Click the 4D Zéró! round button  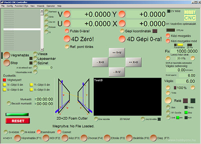[x=67, y=39]
